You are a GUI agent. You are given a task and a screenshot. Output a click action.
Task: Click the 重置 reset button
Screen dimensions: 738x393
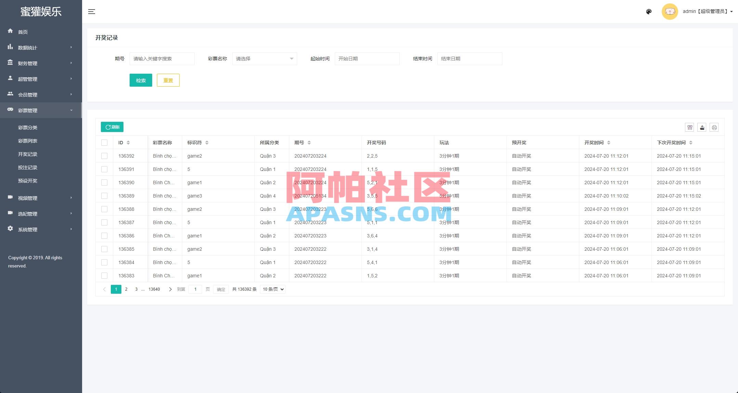coord(168,80)
